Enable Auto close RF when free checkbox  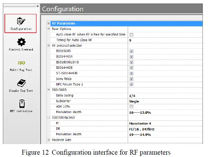pos(131,35)
